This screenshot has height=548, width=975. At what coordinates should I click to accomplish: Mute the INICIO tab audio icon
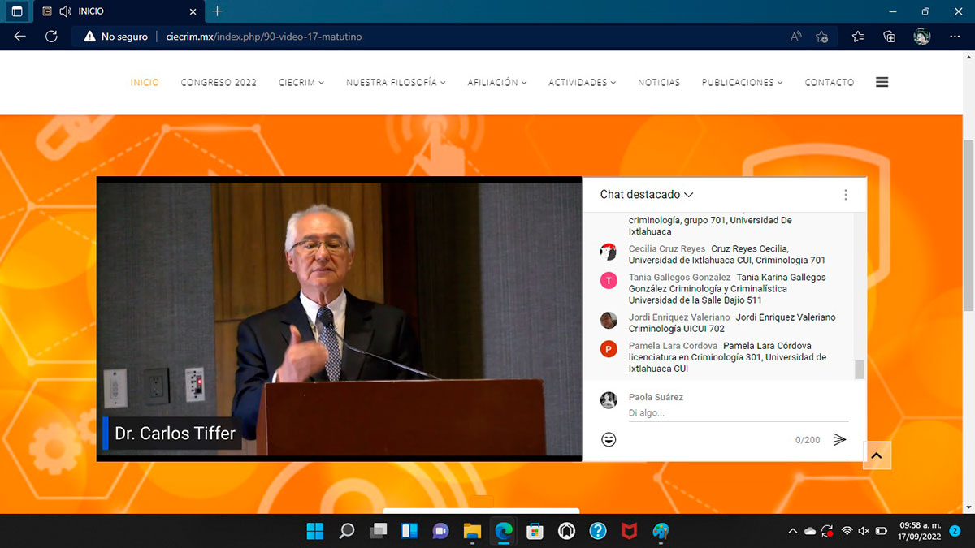[66, 11]
